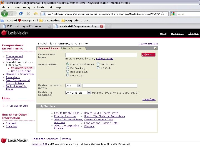The height and width of the screenshot is (150, 200).
Task: Open the LexisNexis wiki link
Action: click(x=19, y=106)
